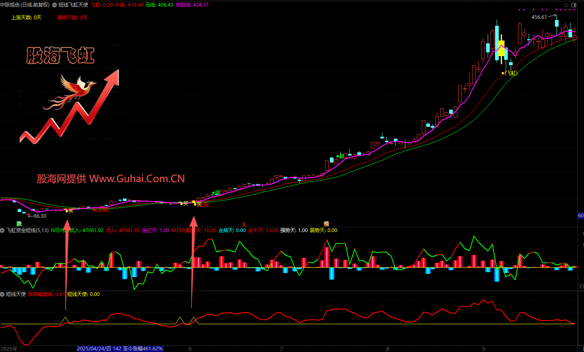584x352 pixels.
Task: Expand the 短线飞虹天使 indicator dropdown arrow
Action: tap(55, 5)
